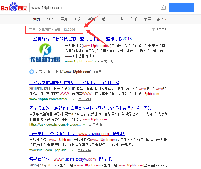Open the 地图 tab
The width and height of the screenshot is (201, 169).
pos(147,19)
